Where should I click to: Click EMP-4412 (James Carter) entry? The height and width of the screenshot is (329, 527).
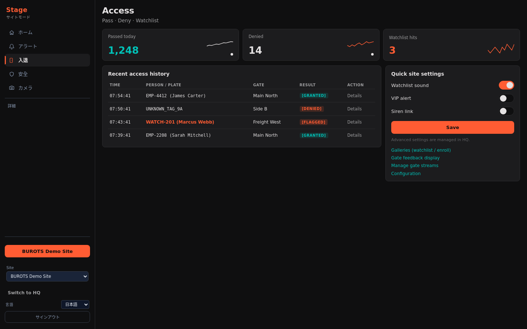click(x=176, y=96)
